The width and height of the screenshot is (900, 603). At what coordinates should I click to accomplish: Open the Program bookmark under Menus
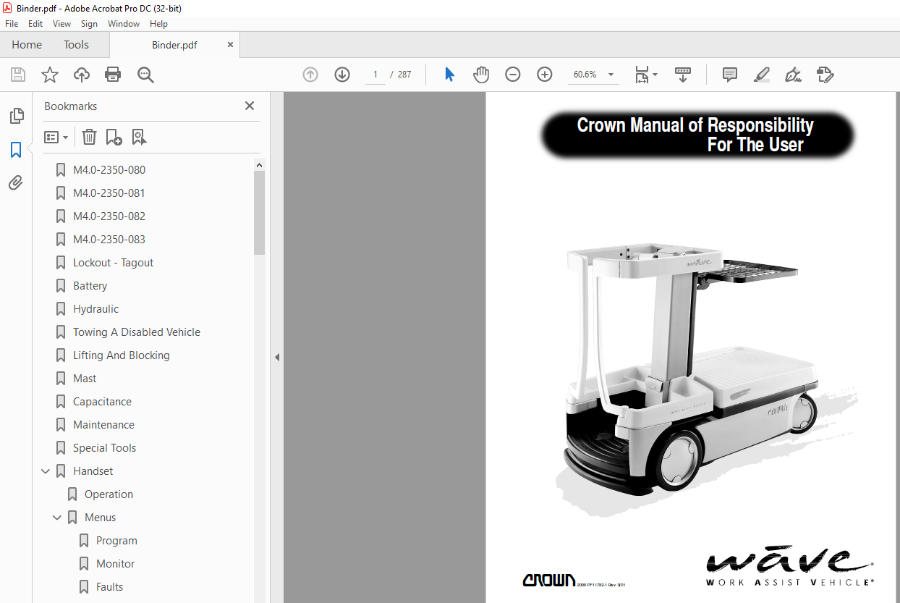point(116,541)
